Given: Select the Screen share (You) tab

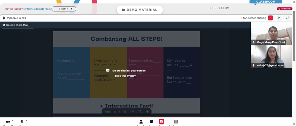Looking at the screenshot, I should click(x=18, y=25).
